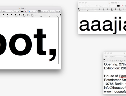Minimize the aaajiao window
126x96 pixels.
pyautogui.click(x=83, y=3)
